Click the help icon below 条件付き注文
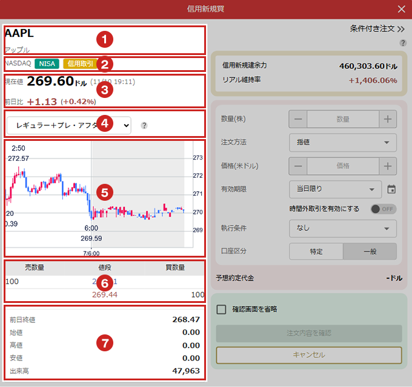This screenshot has width=412, height=387. tap(403, 43)
